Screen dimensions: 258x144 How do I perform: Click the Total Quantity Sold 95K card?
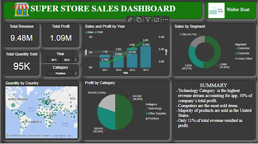(x=22, y=63)
